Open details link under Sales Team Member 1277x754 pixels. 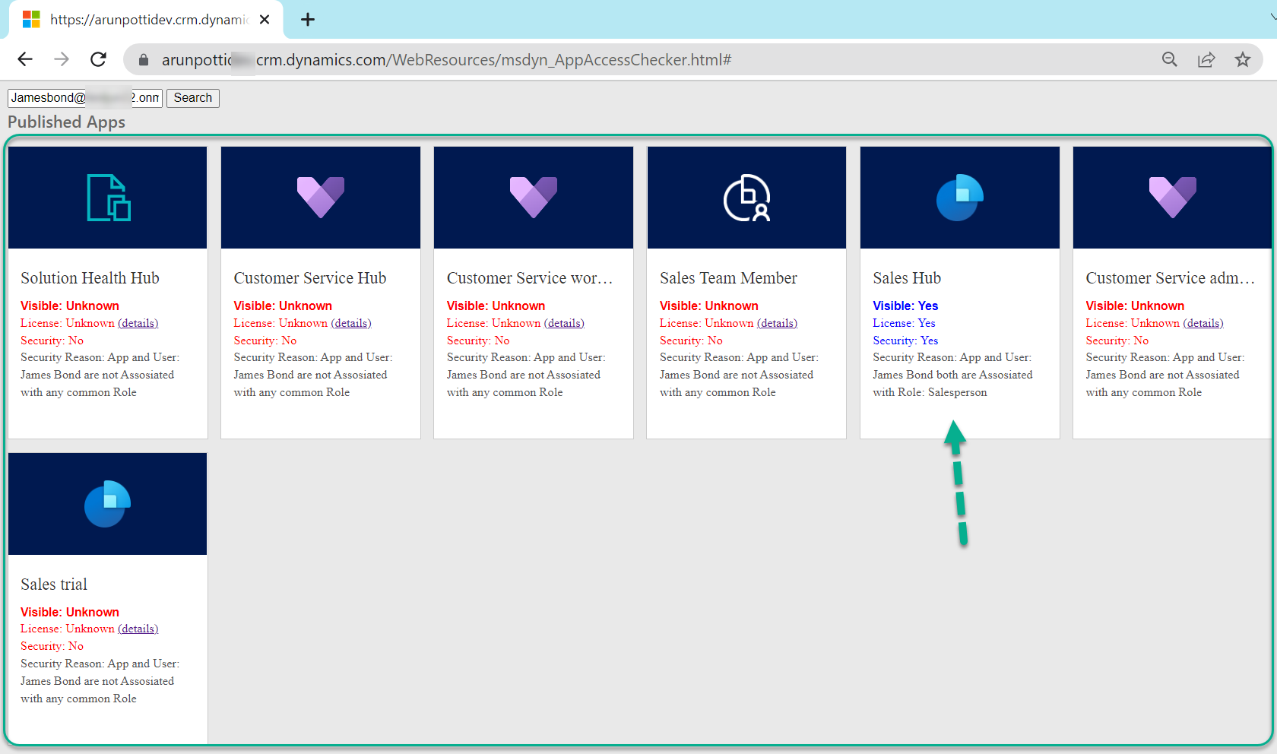tap(777, 322)
